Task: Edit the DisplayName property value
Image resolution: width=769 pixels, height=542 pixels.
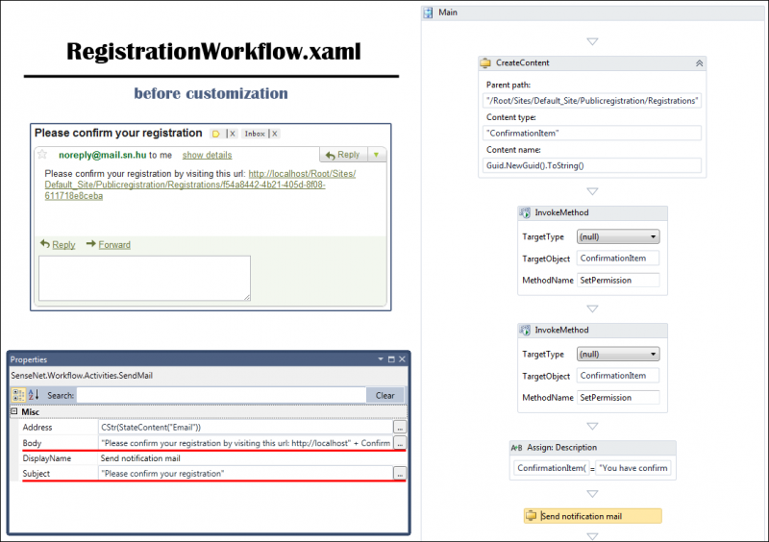Action: 252,458
